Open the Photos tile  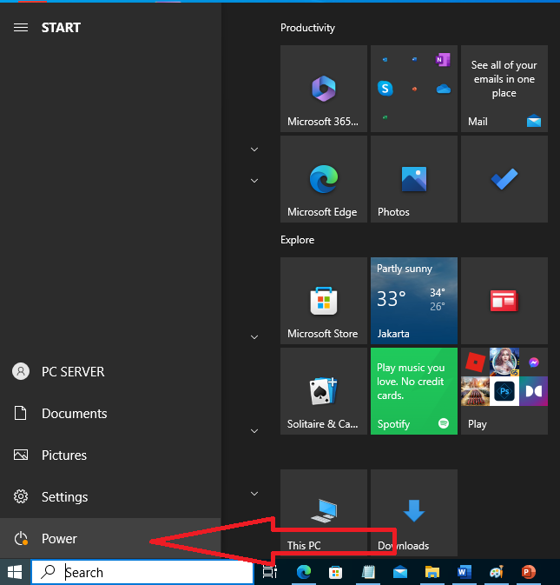pyautogui.click(x=414, y=179)
